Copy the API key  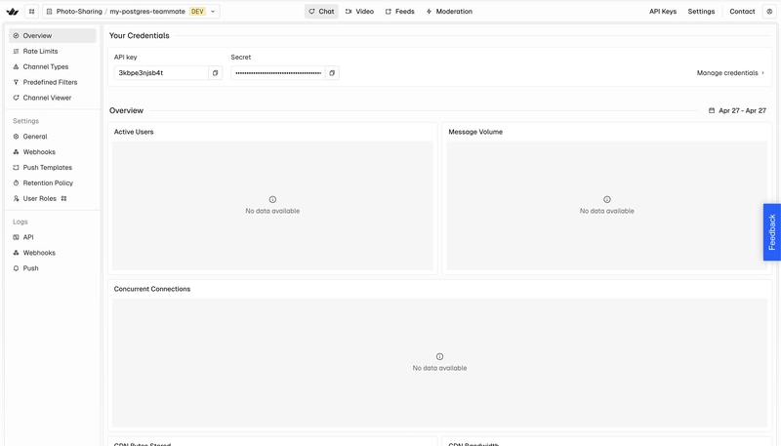(x=215, y=72)
